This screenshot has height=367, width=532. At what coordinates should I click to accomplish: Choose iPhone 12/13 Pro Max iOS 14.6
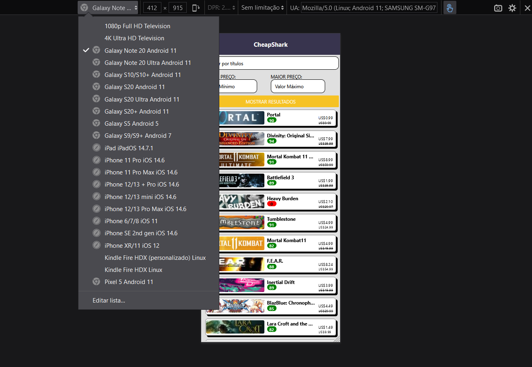(148, 209)
